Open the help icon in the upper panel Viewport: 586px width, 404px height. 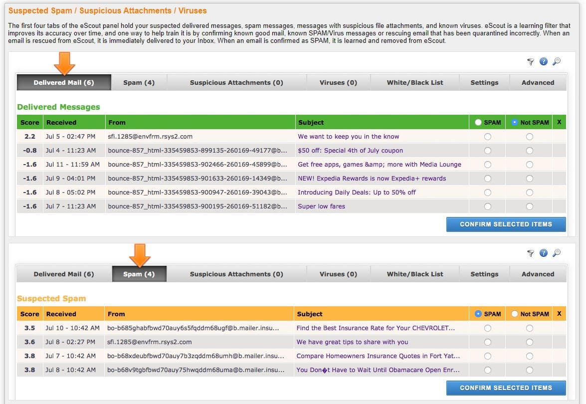(x=544, y=61)
